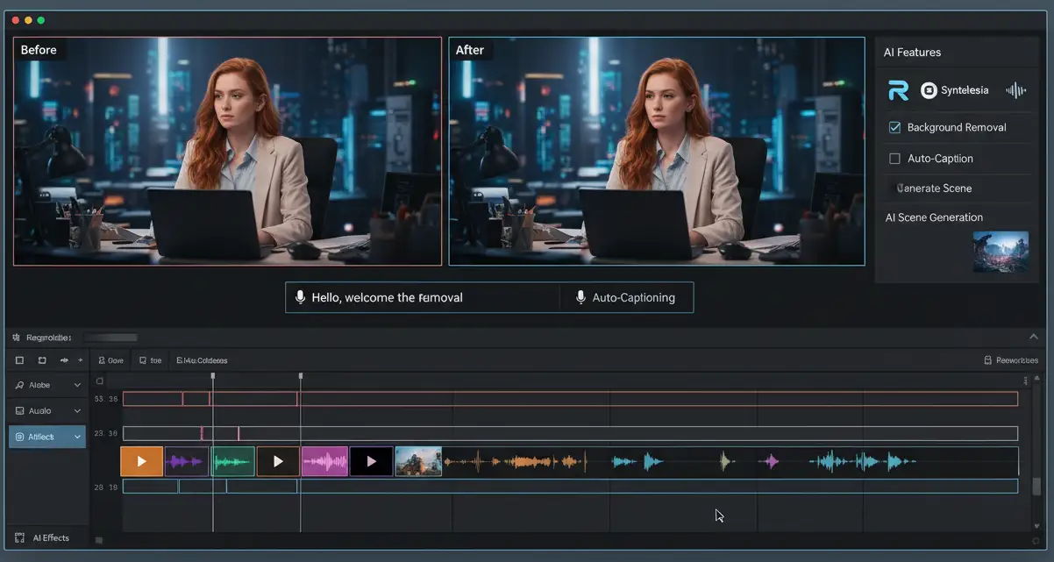Open the Audio track chevron
Image resolution: width=1054 pixels, height=562 pixels.
[76, 410]
